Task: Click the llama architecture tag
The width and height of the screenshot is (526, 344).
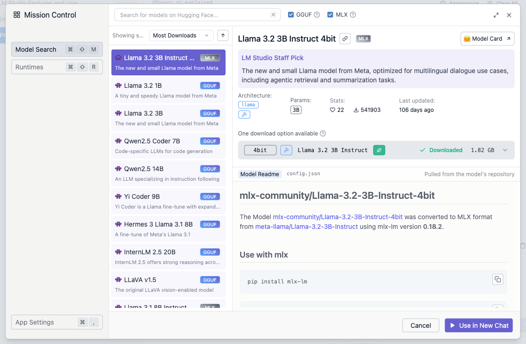Action: coord(248,104)
